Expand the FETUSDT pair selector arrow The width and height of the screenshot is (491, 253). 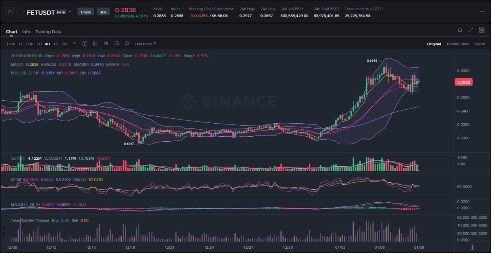(x=69, y=12)
